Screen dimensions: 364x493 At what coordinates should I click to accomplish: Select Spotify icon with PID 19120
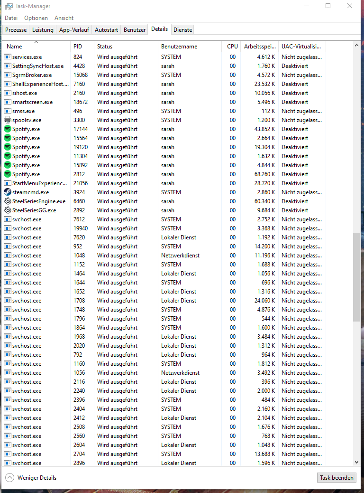coord(8,147)
